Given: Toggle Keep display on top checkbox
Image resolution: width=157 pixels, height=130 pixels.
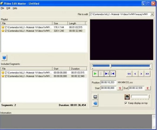Looking at the screenshot, I should [x=126, y=103].
